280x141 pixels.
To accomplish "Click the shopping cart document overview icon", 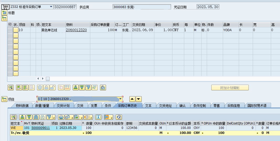I will pyautogui.click(x=5, y=7).
